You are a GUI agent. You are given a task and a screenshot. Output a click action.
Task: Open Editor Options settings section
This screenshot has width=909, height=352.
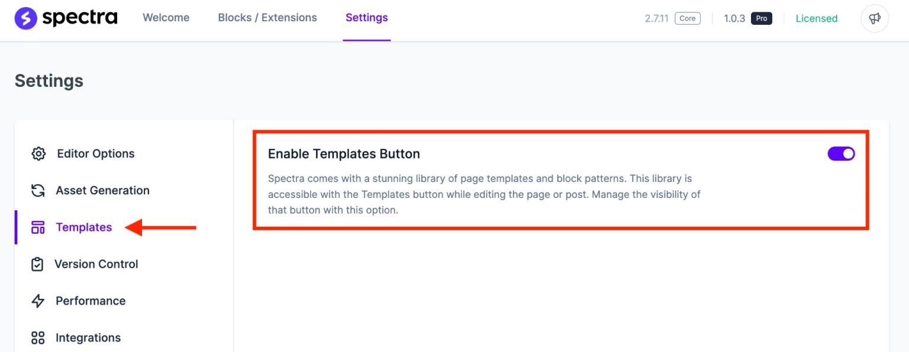coord(95,154)
